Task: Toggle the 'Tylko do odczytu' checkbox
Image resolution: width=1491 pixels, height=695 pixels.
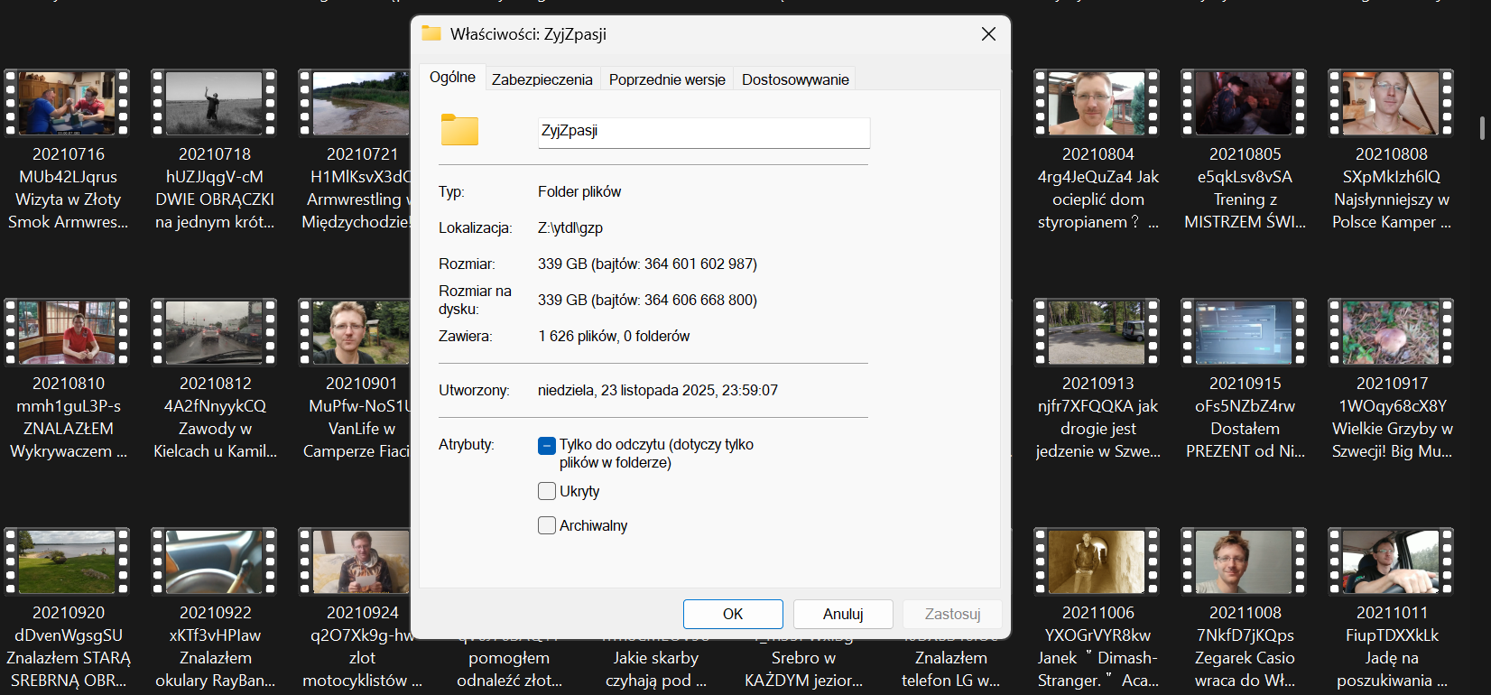Action: [x=547, y=446]
